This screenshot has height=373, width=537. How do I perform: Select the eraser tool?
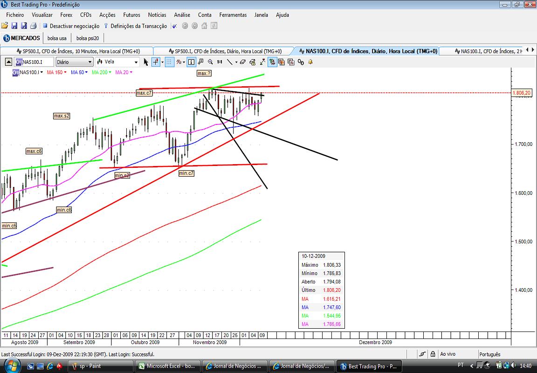(243, 62)
